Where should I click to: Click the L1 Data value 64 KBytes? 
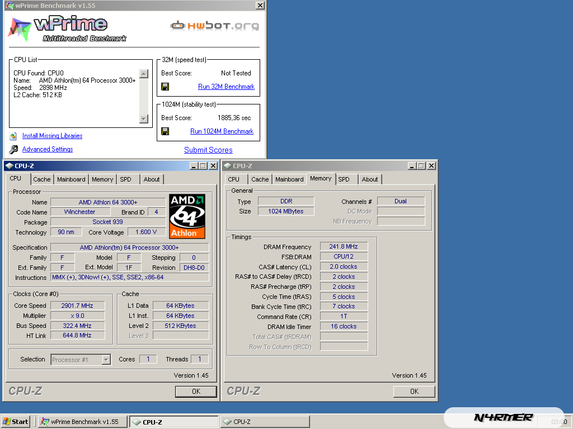point(181,306)
